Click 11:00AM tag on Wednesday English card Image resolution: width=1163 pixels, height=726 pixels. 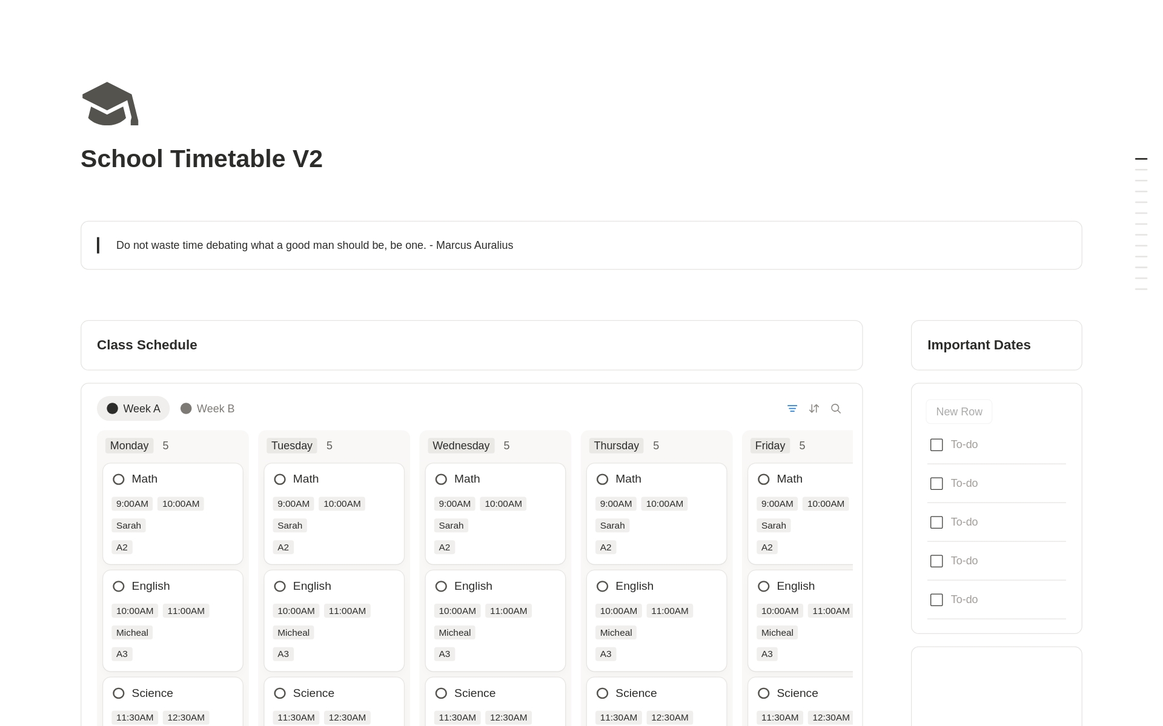coord(508,611)
